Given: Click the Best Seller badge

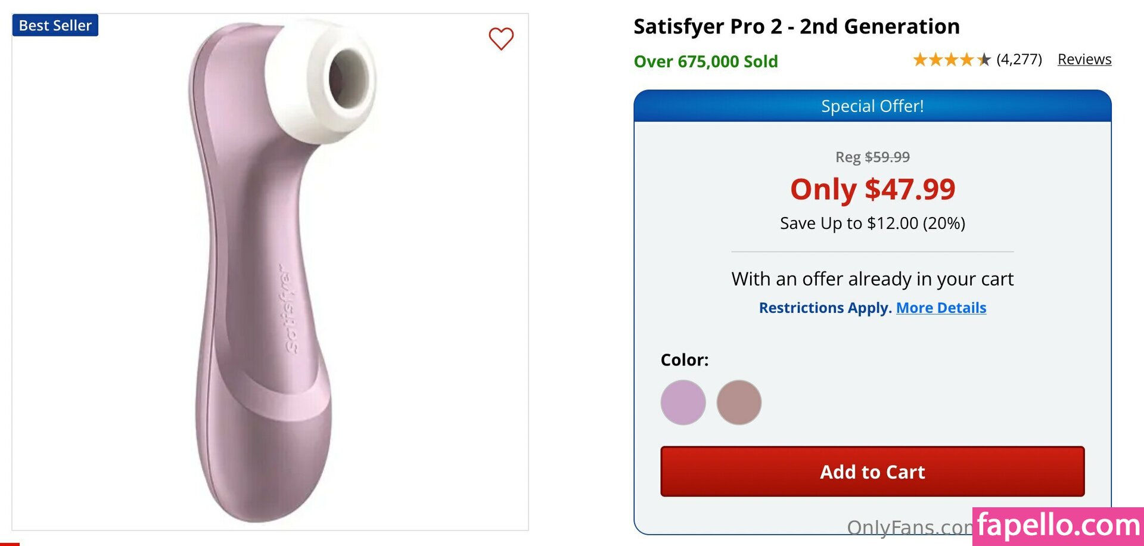Looking at the screenshot, I should click(55, 26).
